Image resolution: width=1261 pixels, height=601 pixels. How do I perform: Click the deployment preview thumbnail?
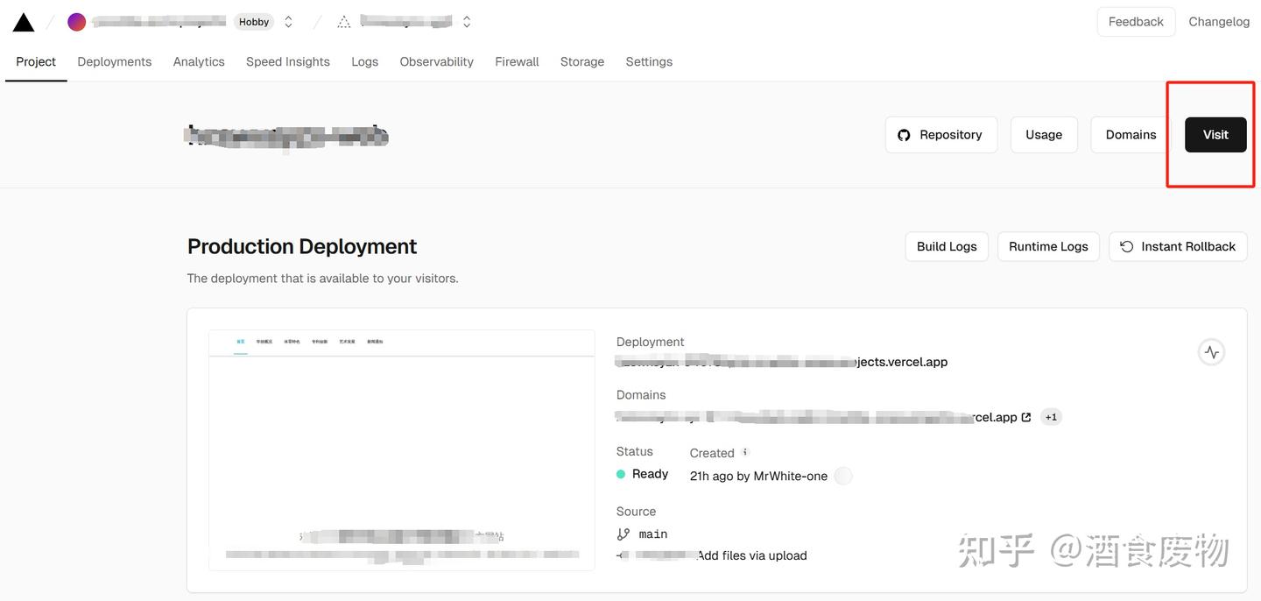pyautogui.click(x=401, y=449)
